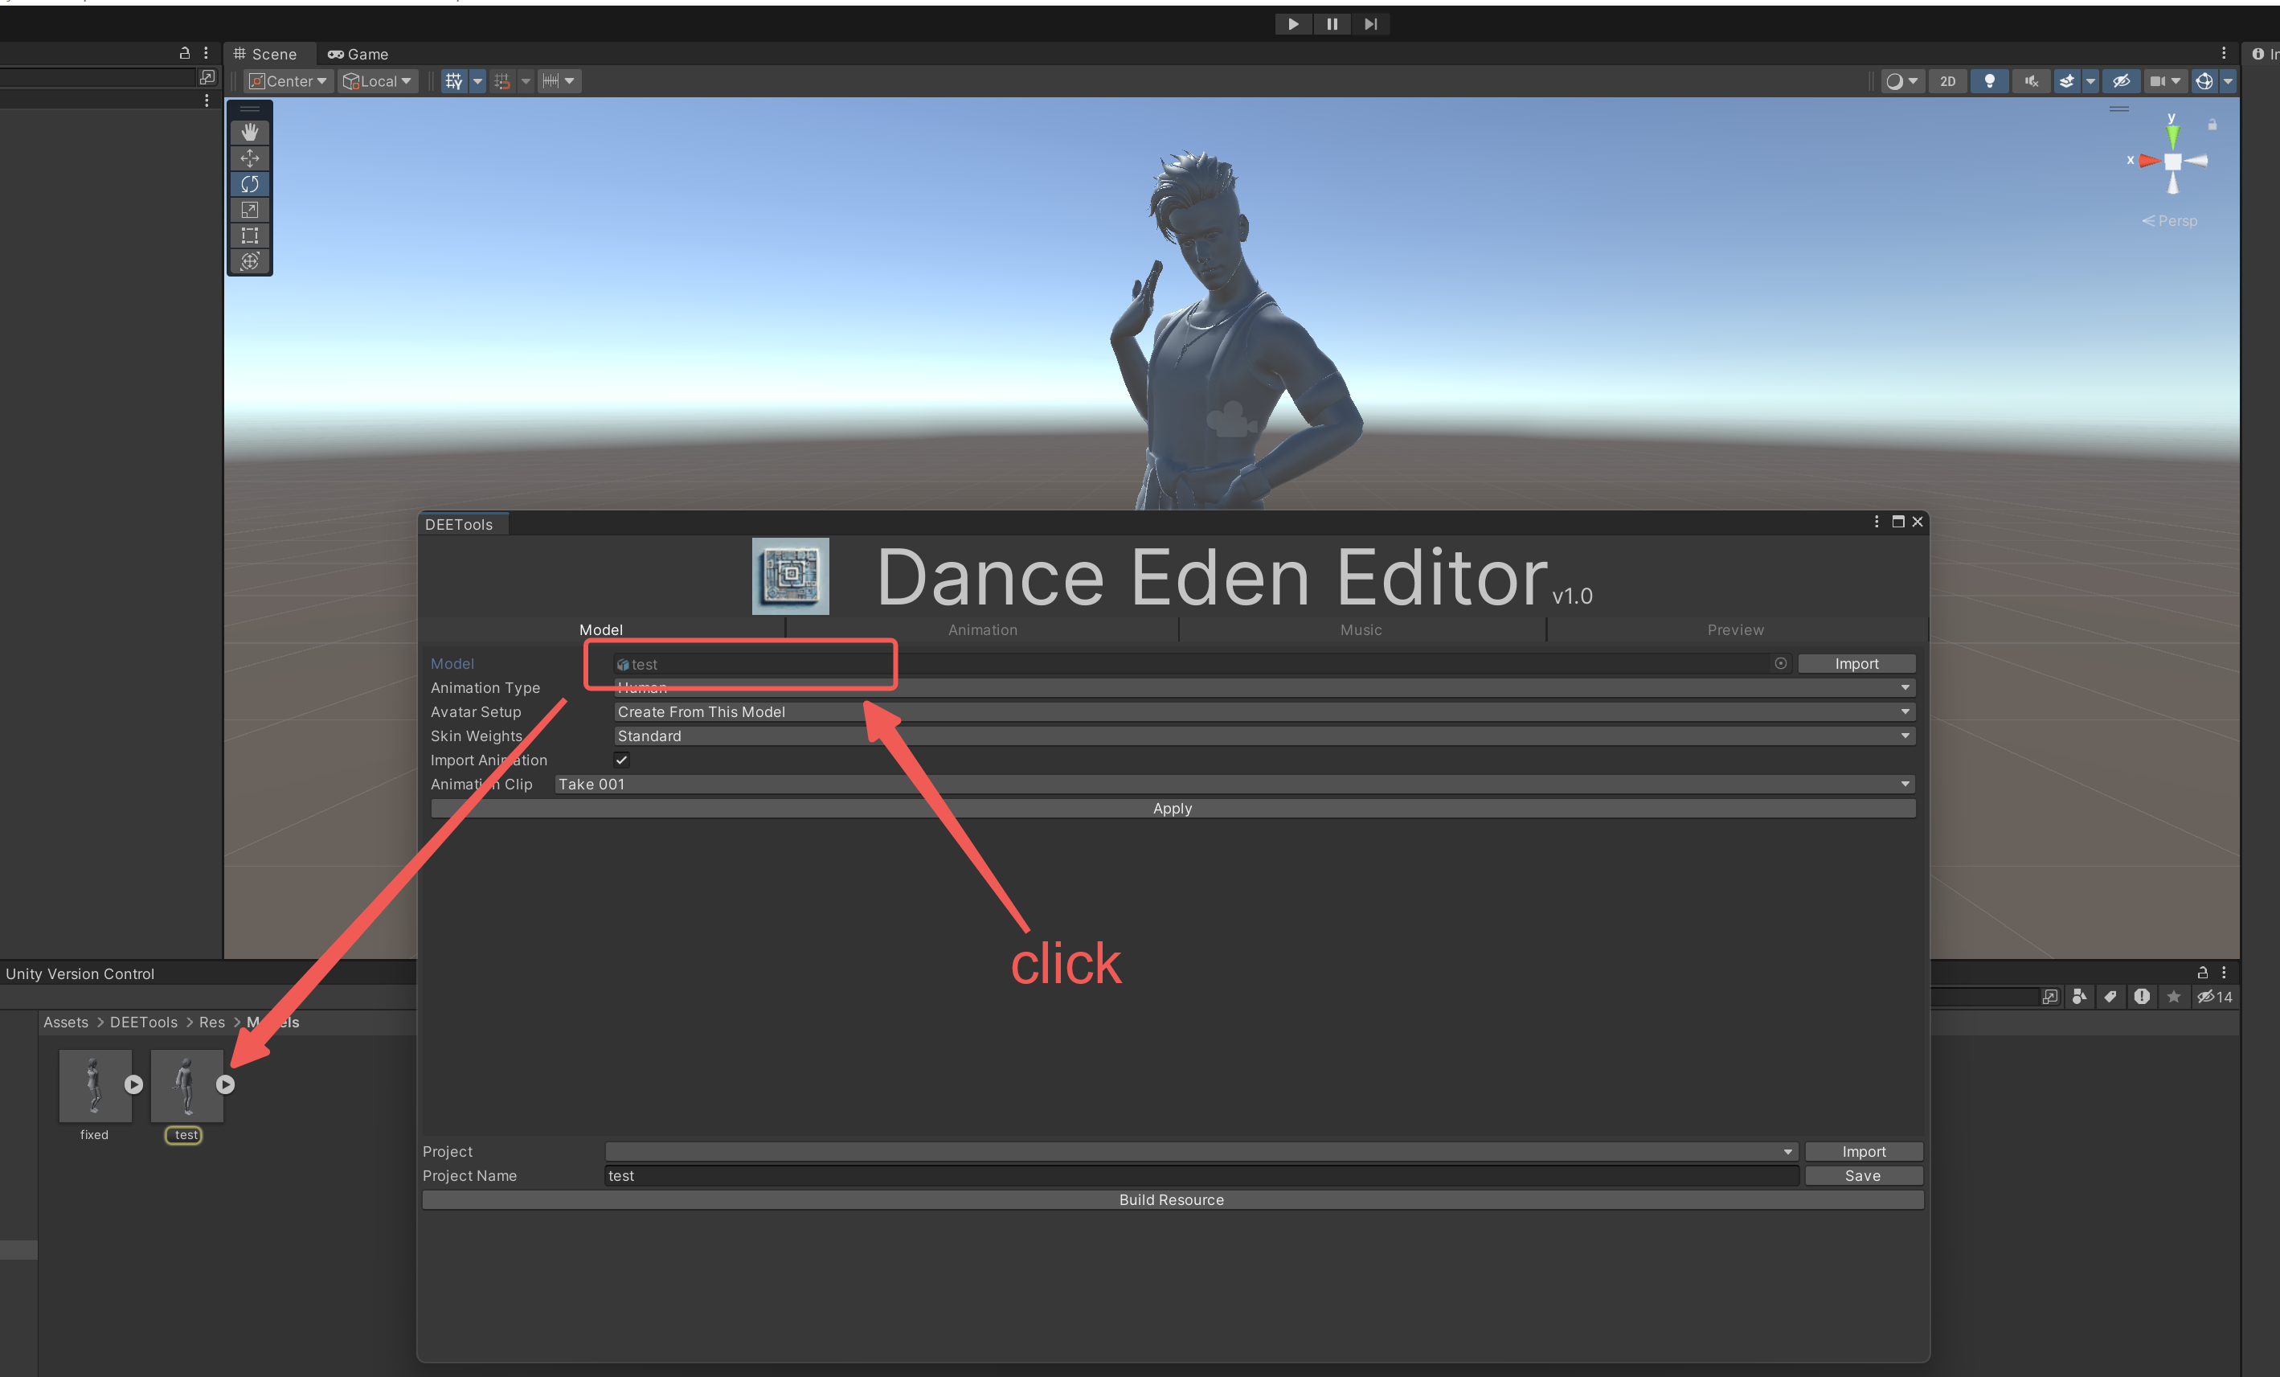The image size is (2280, 1377).
Task: Click the red X axis gizmo cone
Action: tap(2150, 161)
